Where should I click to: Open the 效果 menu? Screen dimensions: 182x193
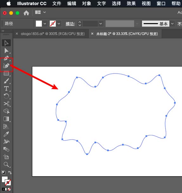131,3
